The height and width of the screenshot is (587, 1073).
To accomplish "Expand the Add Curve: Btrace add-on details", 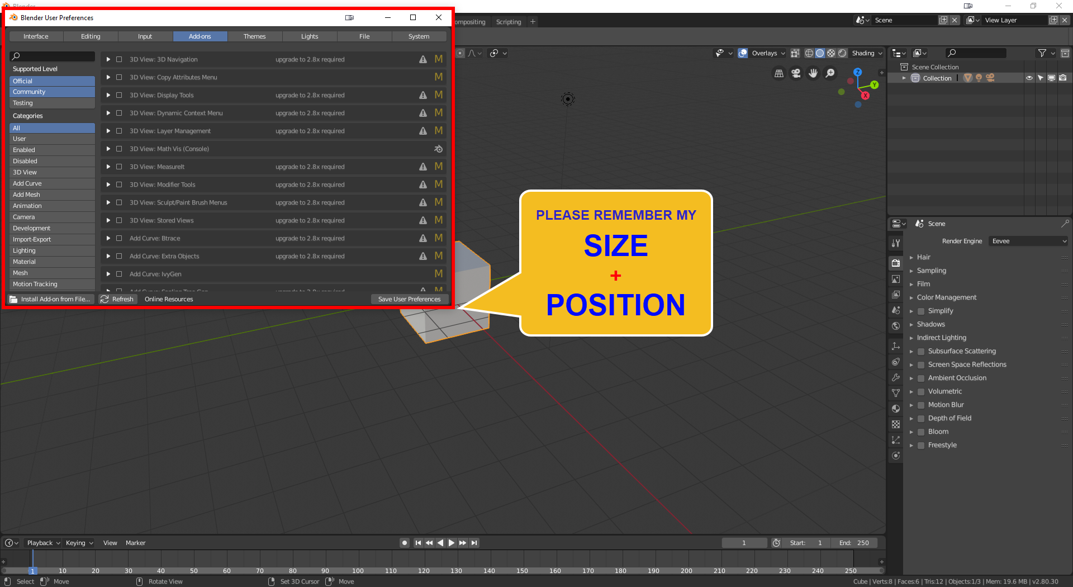I will click(x=108, y=238).
